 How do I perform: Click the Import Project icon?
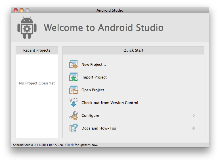click(74, 77)
